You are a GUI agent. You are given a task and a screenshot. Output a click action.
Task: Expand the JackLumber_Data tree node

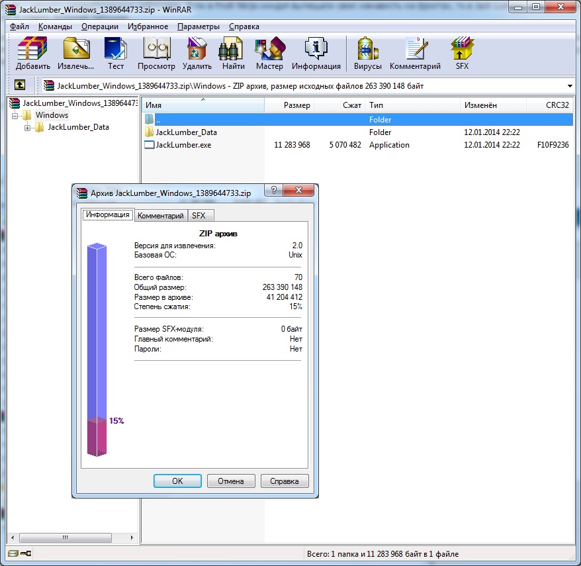tap(27, 128)
